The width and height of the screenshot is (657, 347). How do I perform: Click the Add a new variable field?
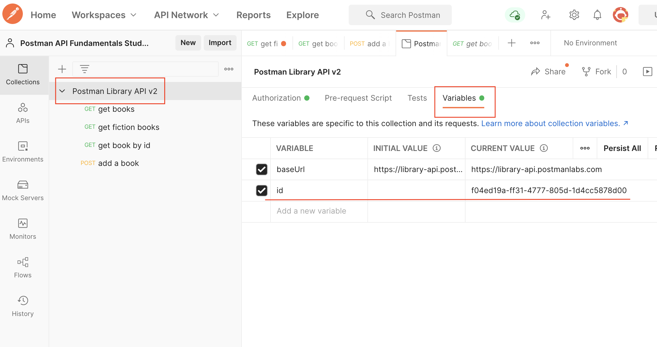point(311,211)
